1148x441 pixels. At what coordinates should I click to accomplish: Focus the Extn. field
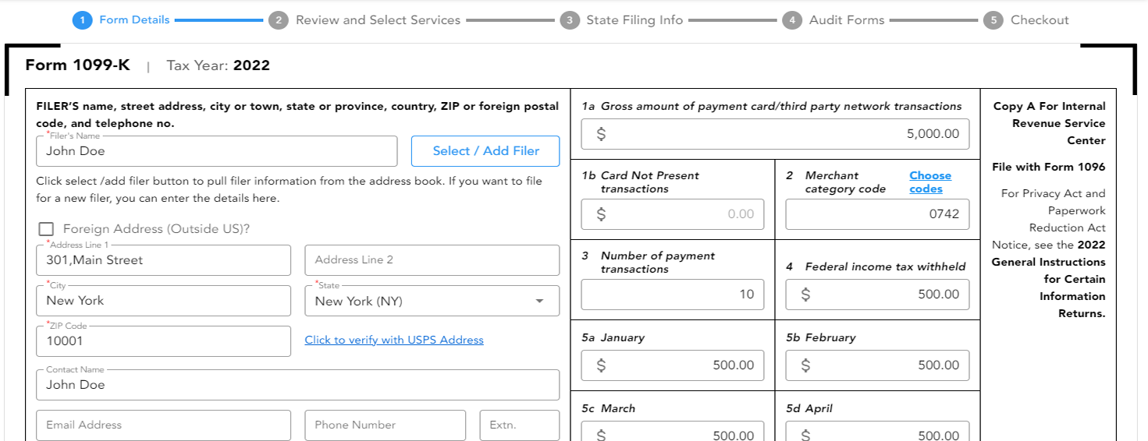[x=519, y=425]
